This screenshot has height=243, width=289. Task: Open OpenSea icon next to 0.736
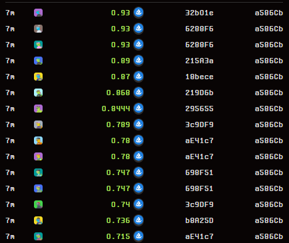point(139,220)
